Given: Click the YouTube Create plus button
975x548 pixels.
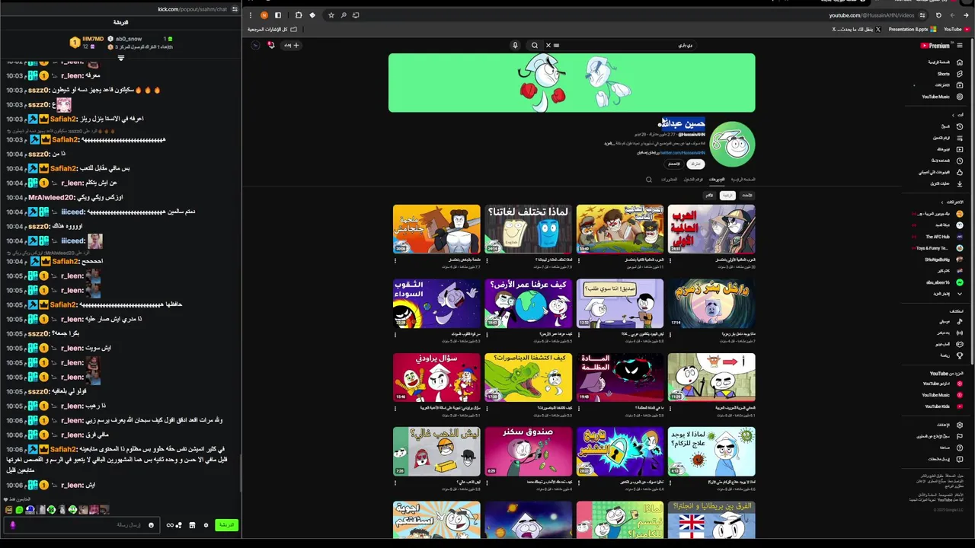Looking at the screenshot, I should point(292,46).
